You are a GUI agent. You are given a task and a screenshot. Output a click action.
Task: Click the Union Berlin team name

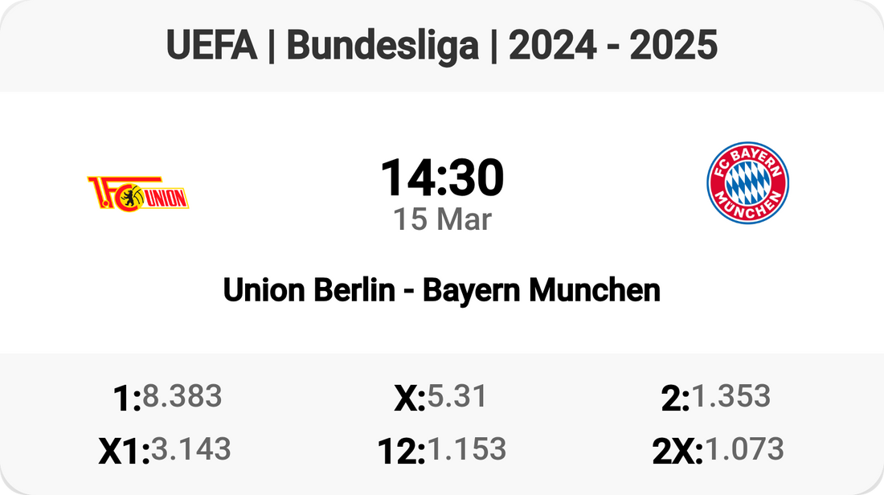tap(309, 290)
